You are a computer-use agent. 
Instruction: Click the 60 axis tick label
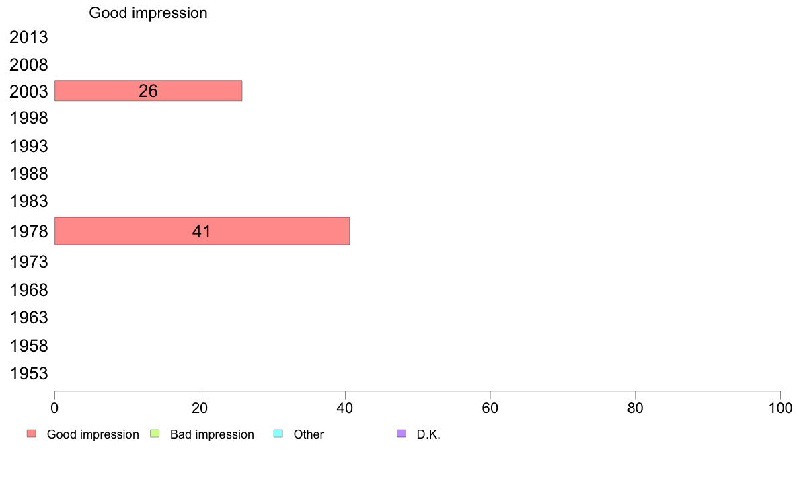[x=490, y=408]
